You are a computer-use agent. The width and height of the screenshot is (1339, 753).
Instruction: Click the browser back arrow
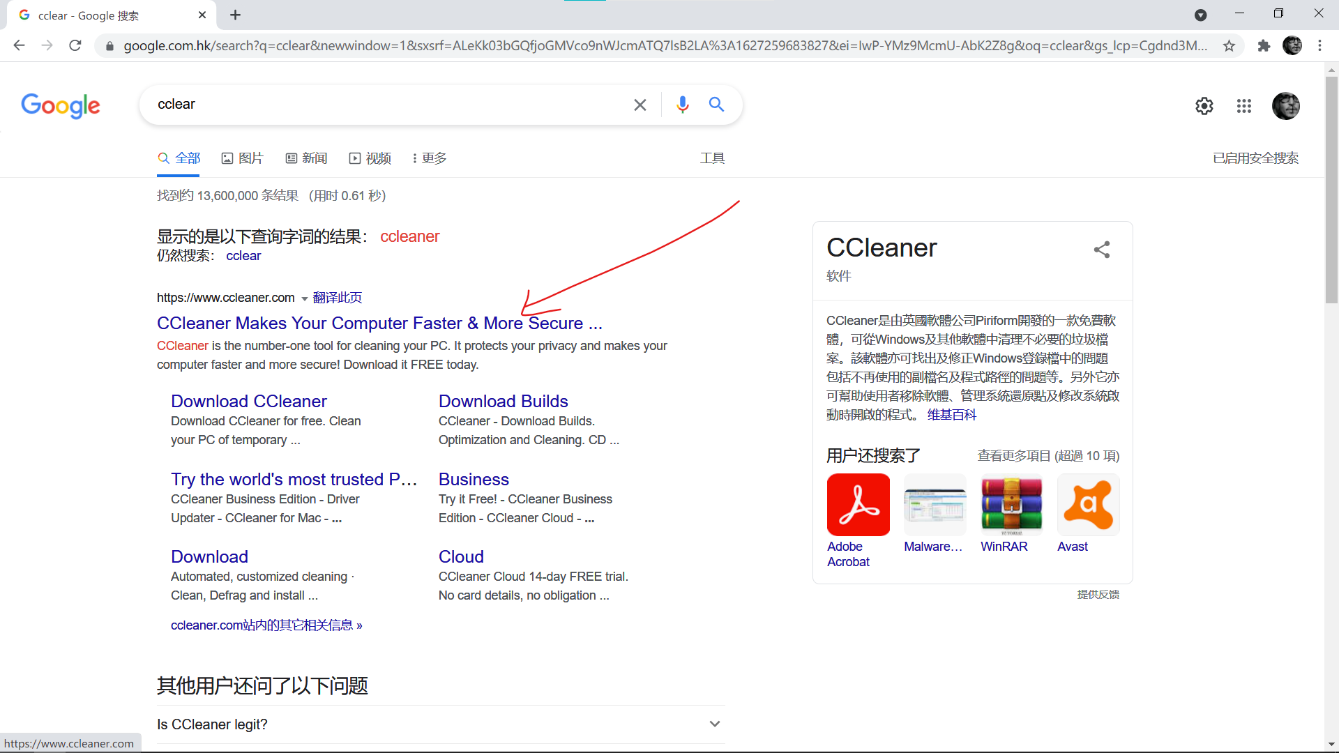(19, 45)
